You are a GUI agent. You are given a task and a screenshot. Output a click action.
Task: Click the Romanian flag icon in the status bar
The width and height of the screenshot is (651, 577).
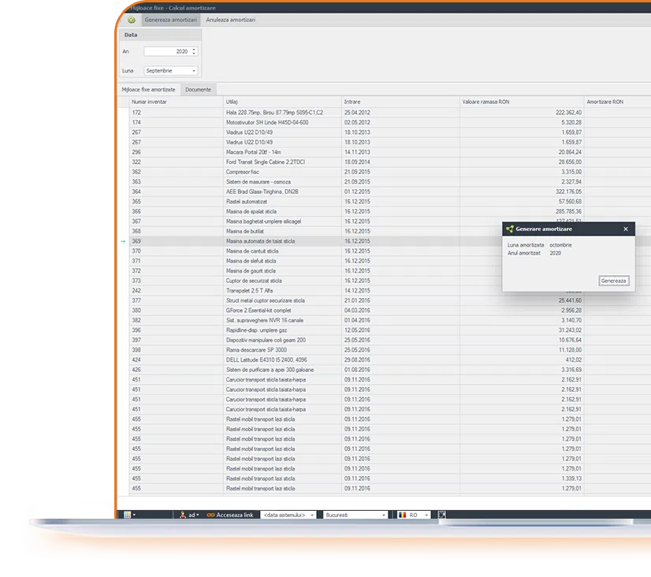[x=403, y=515]
